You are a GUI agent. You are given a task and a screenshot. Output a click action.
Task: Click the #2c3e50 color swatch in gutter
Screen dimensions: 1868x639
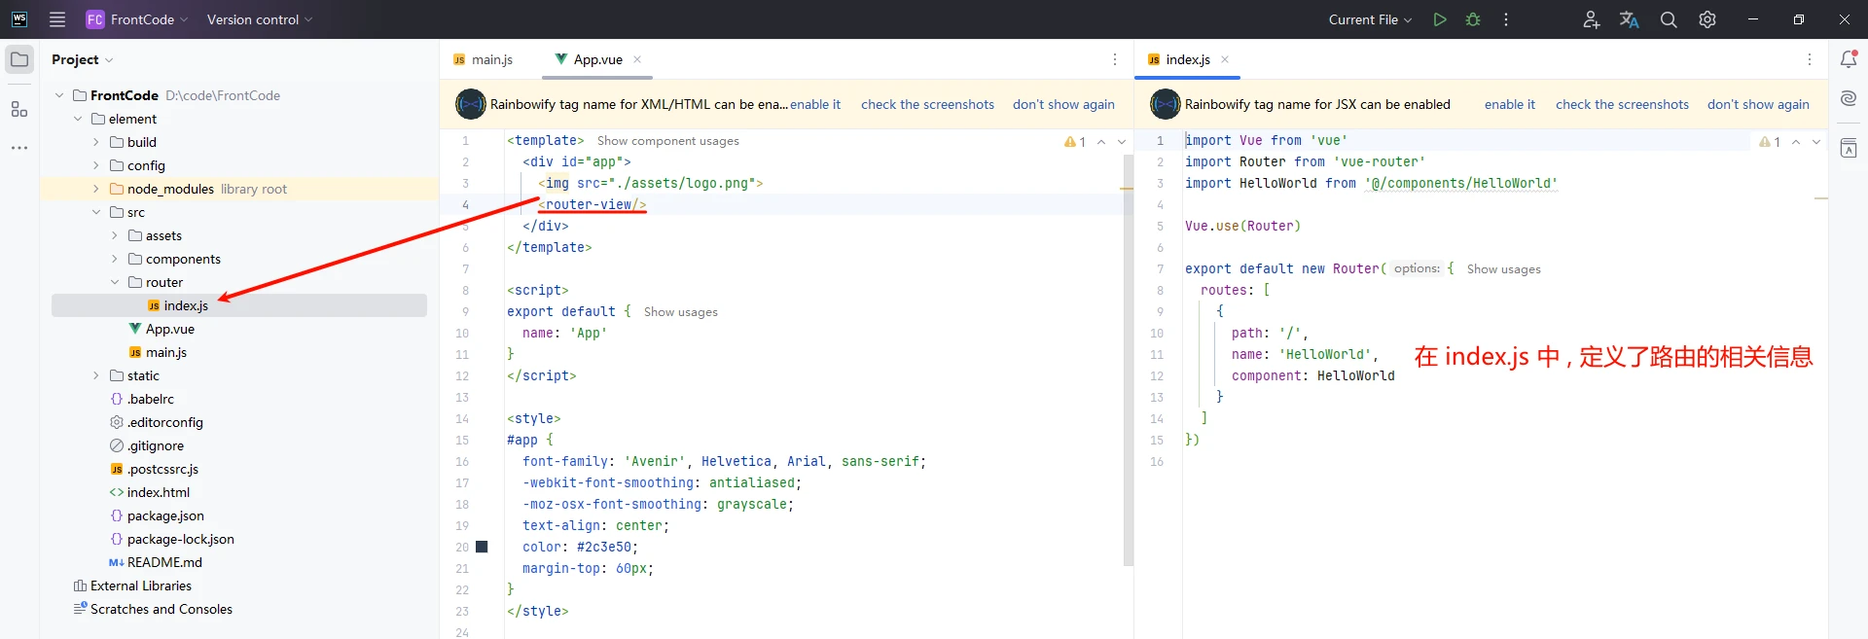(x=482, y=547)
